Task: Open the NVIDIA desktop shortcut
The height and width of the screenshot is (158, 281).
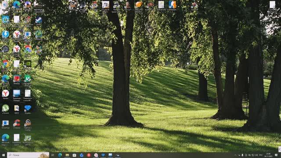Action: [28, 64]
